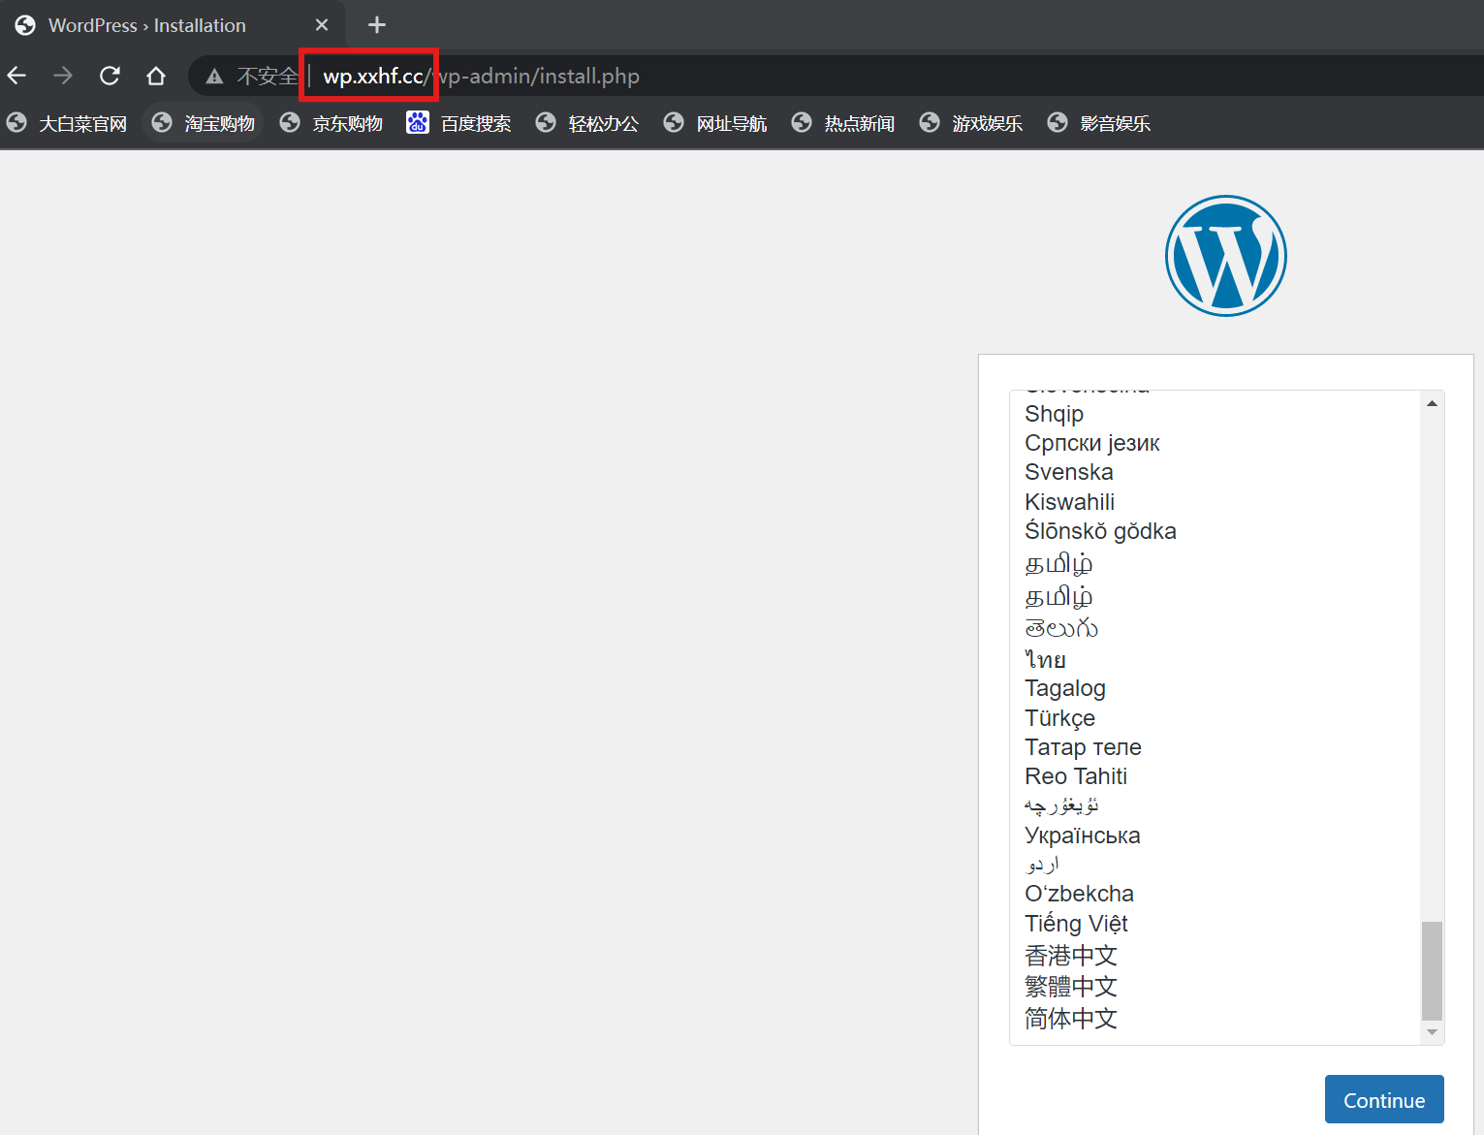Select ไทย language option
1484x1135 pixels.
click(x=1215, y=659)
